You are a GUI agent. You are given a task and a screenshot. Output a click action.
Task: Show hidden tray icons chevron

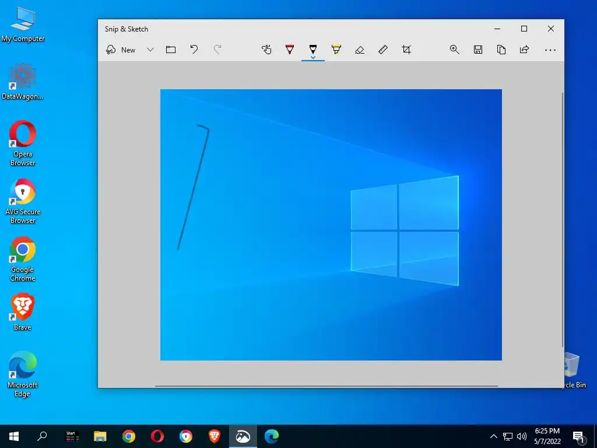493,436
